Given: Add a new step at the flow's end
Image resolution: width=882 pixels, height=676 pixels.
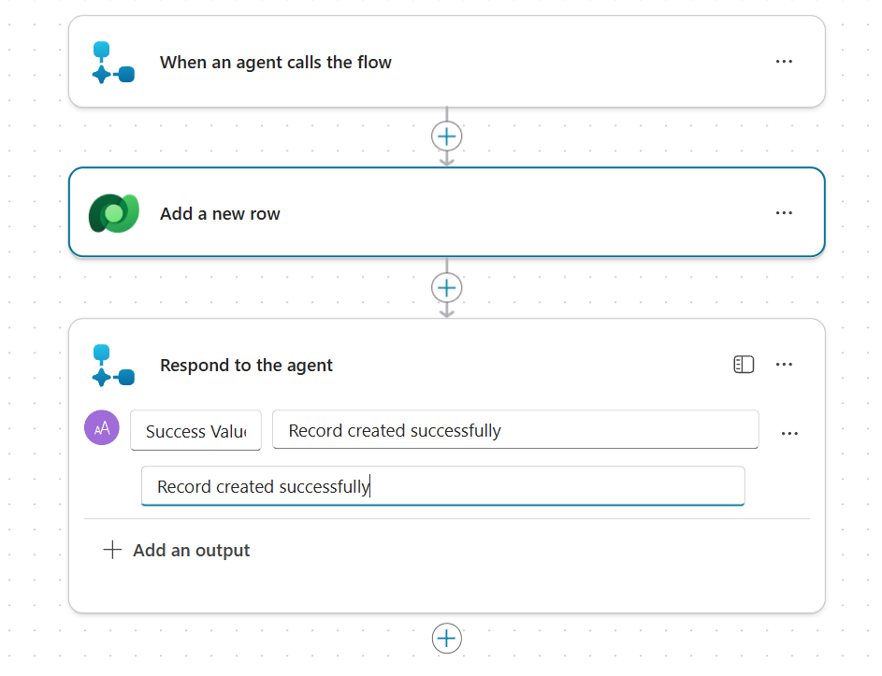Looking at the screenshot, I should pyautogui.click(x=447, y=639).
